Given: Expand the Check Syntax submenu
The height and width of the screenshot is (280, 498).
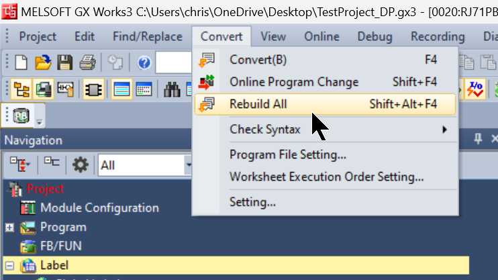Looking at the screenshot, I should tap(326, 130).
